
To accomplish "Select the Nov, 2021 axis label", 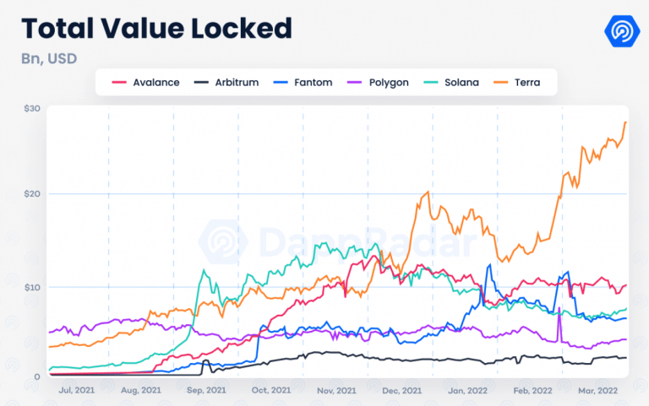I will click(x=336, y=390).
